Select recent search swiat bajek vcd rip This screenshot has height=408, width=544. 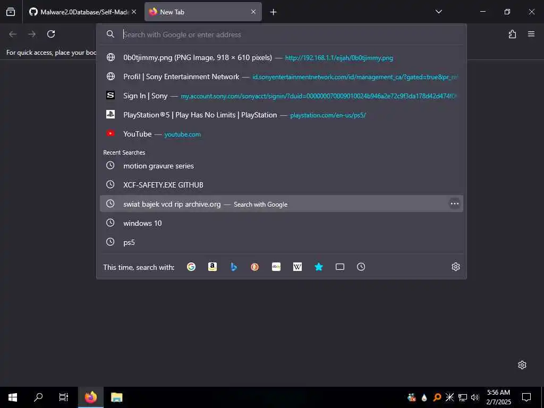282,203
